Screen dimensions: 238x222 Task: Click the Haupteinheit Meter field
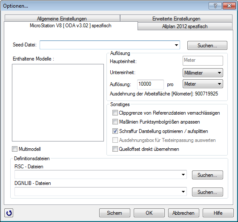(x=203, y=61)
